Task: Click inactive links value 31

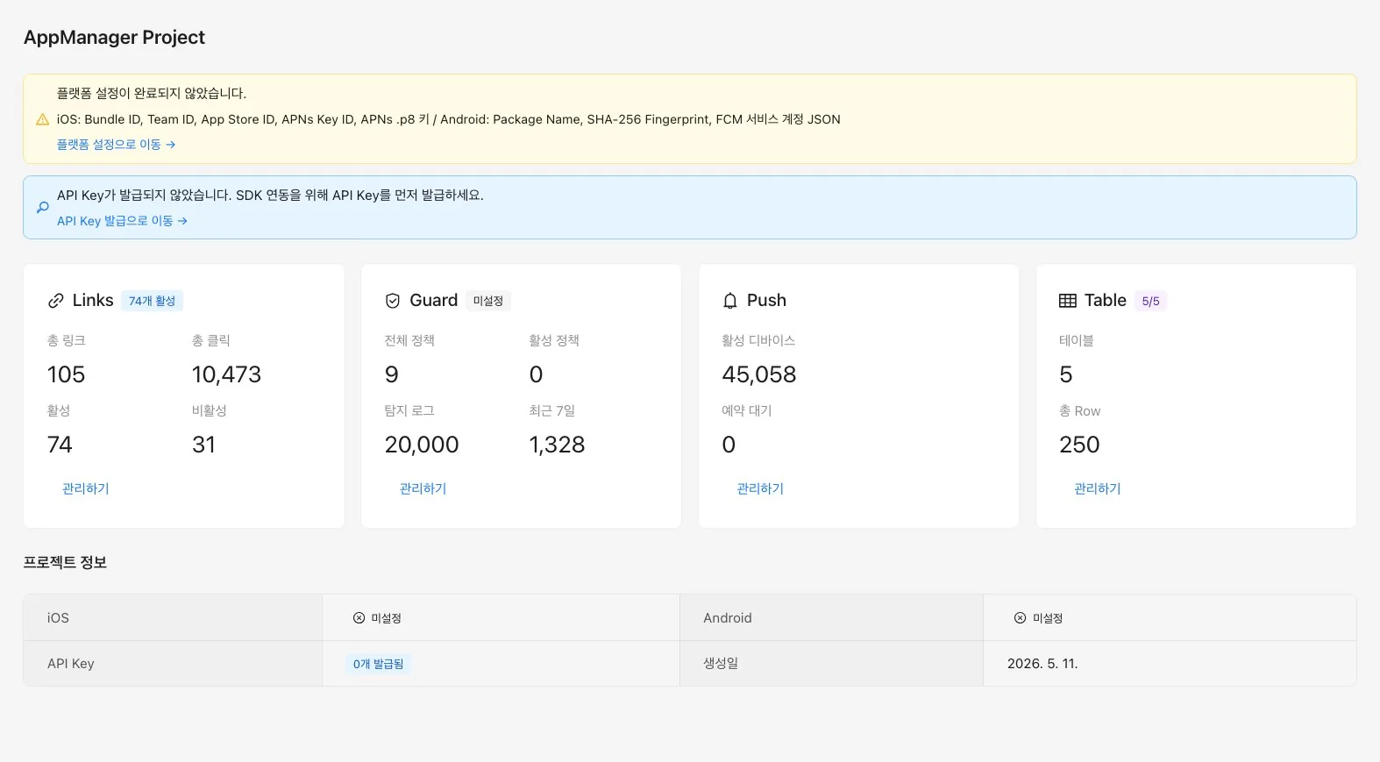Action: (x=203, y=445)
